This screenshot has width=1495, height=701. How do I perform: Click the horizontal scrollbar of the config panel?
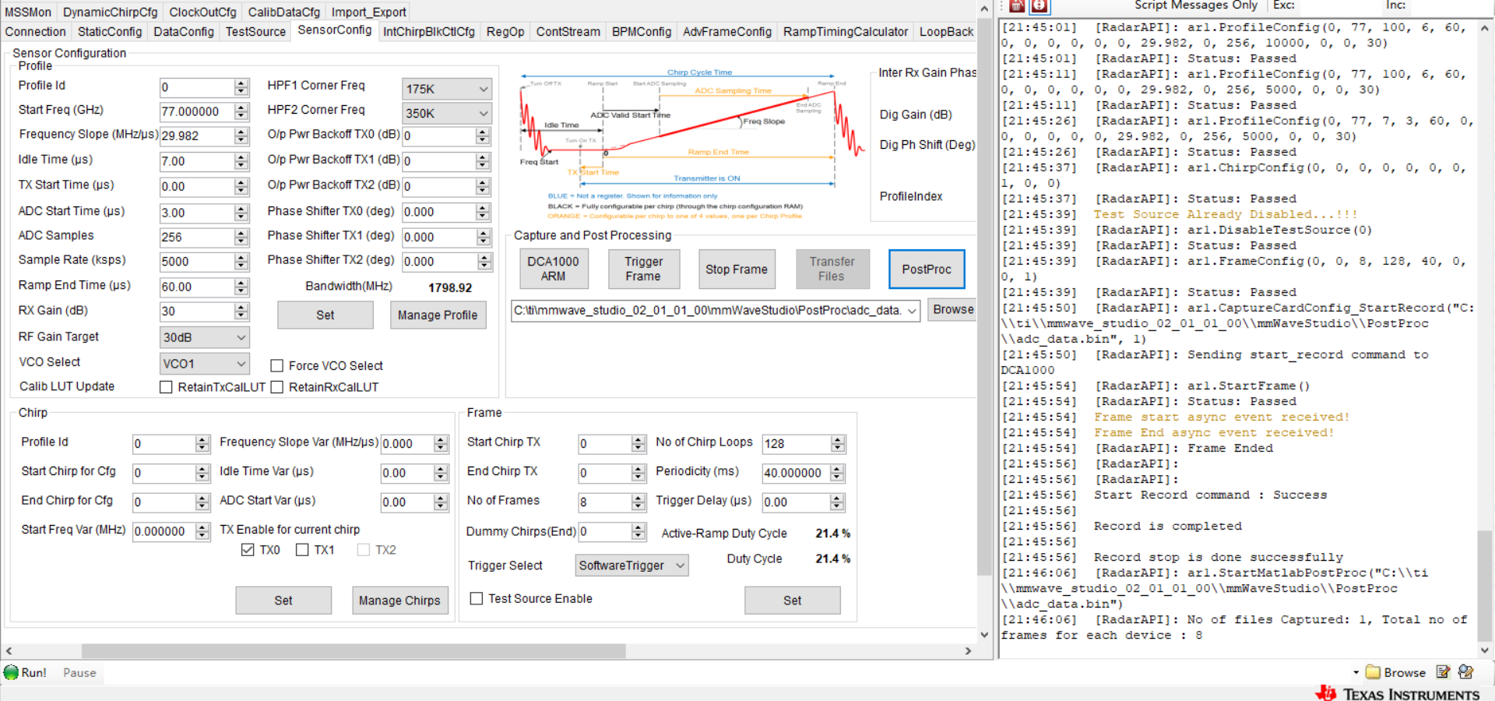tap(354, 650)
